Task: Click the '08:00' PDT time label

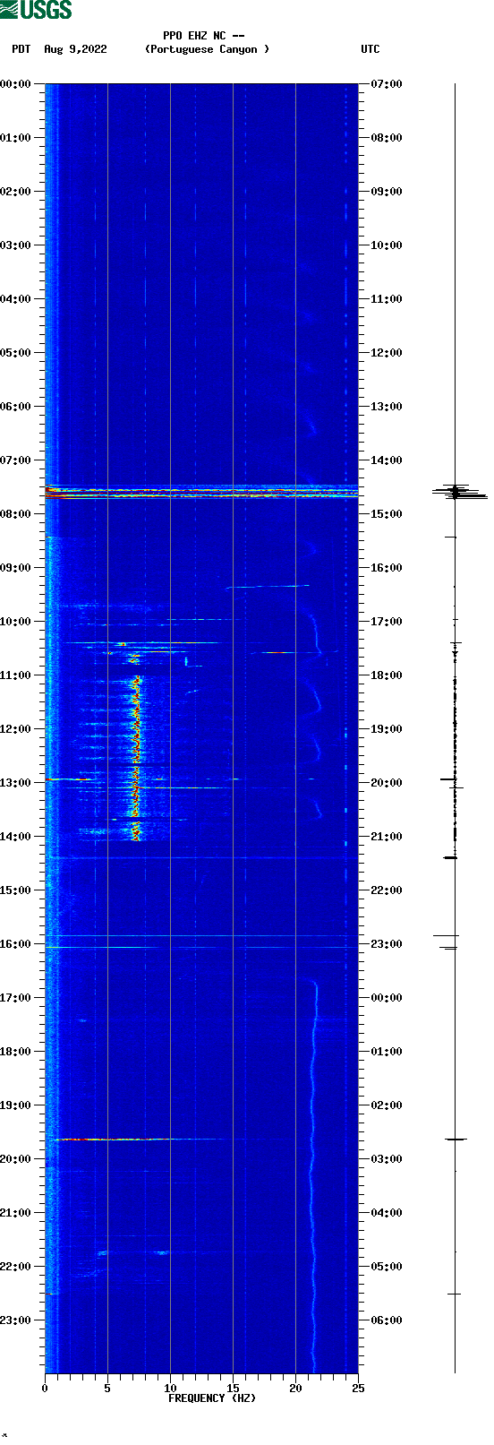Action: 16,513
